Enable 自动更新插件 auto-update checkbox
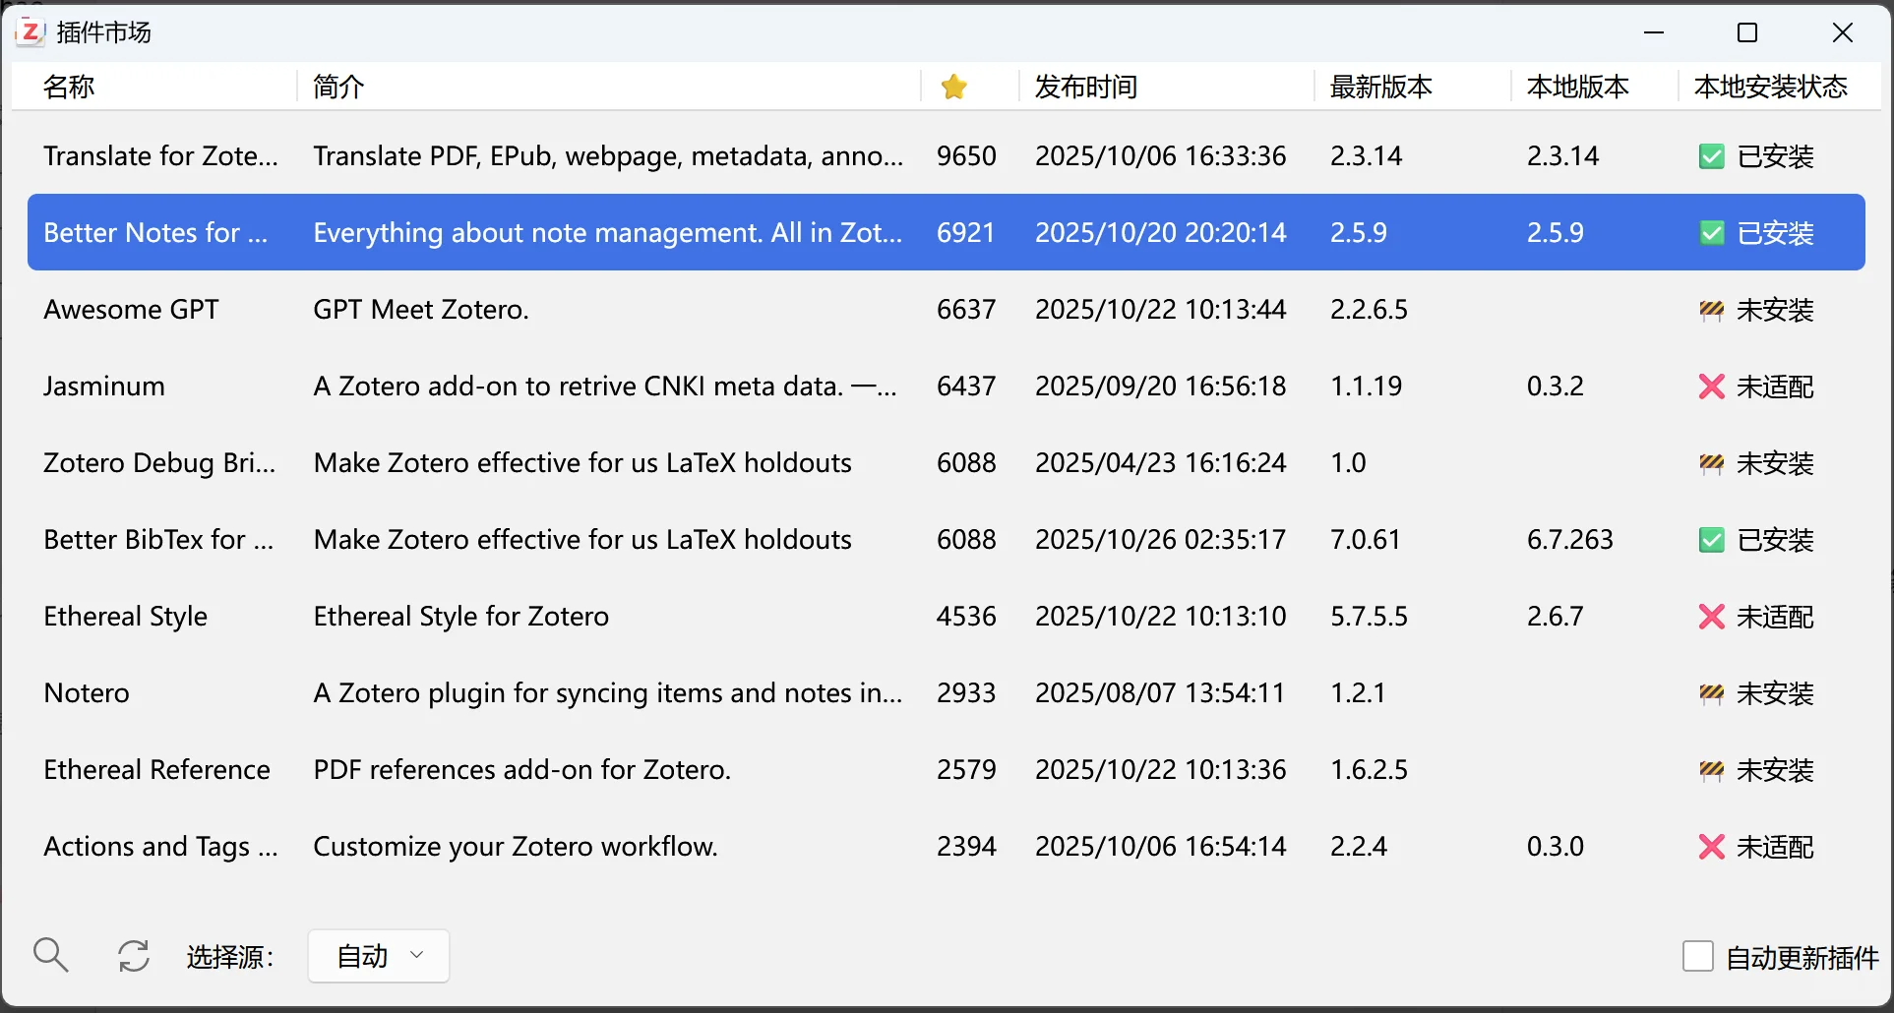Image resolution: width=1894 pixels, height=1013 pixels. [1696, 955]
